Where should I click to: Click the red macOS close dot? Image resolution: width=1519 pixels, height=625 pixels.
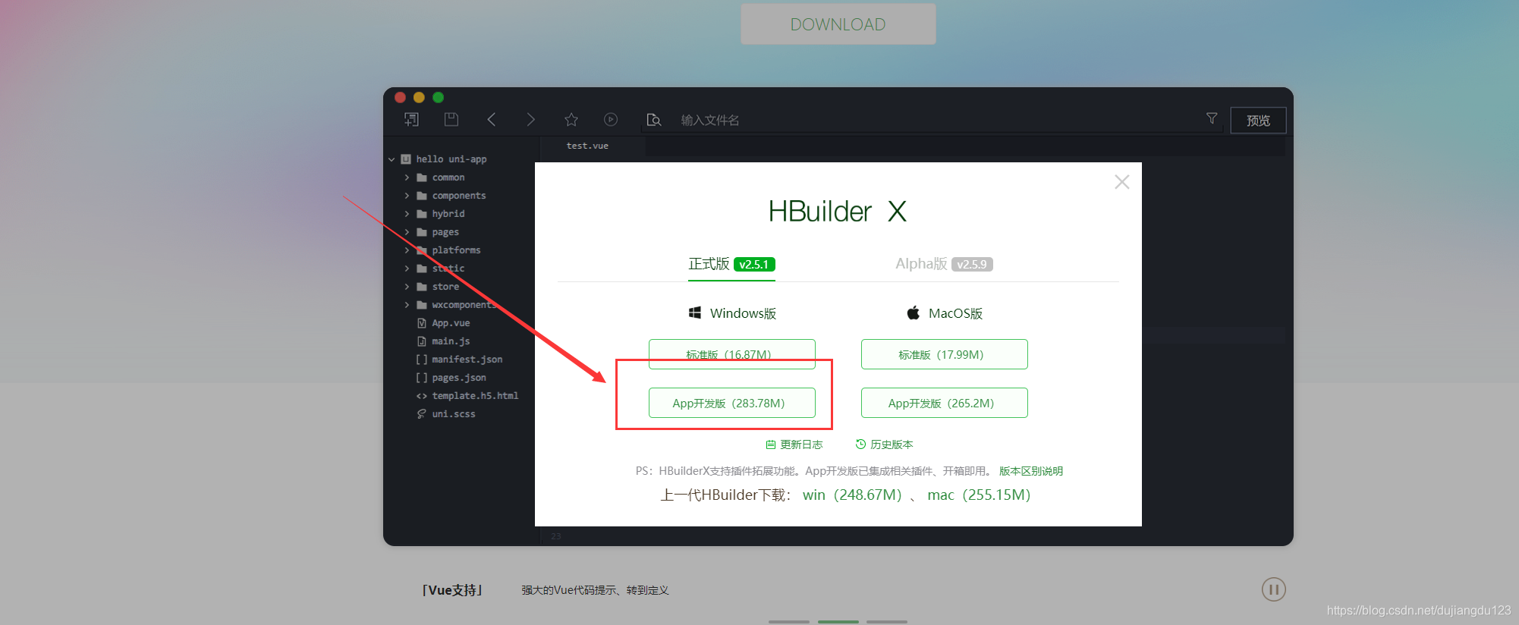(400, 97)
